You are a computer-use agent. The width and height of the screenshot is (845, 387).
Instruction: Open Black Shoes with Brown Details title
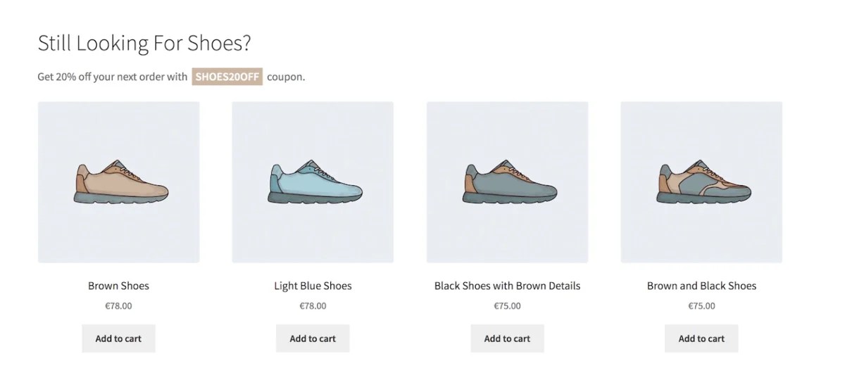pyautogui.click(x=507, y=286)
